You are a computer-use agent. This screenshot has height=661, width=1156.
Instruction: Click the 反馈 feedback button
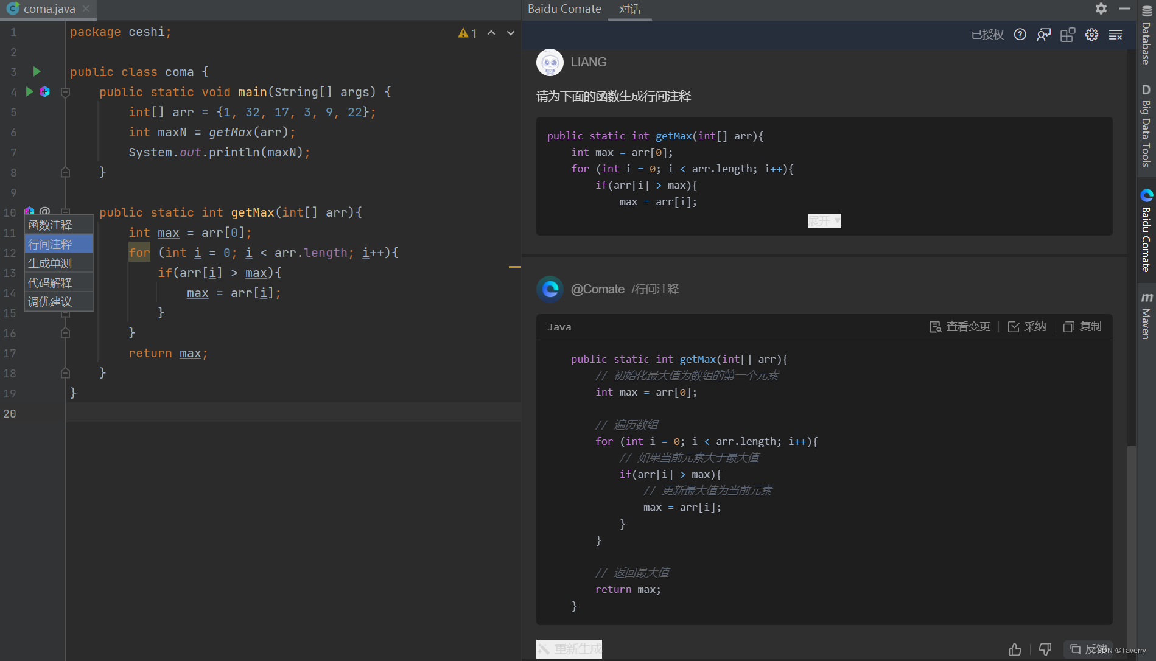point(1088,649)
